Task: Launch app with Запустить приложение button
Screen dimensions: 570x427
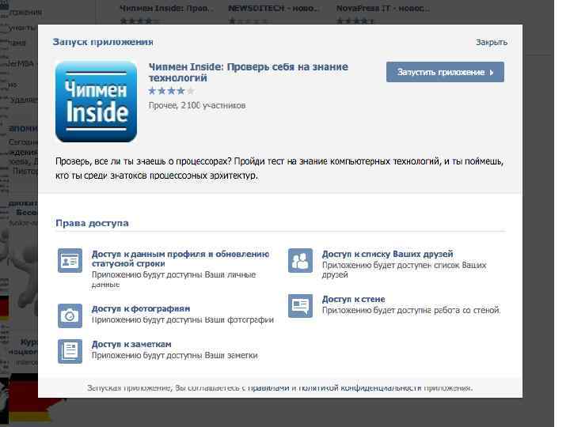Action: point(445,72)
